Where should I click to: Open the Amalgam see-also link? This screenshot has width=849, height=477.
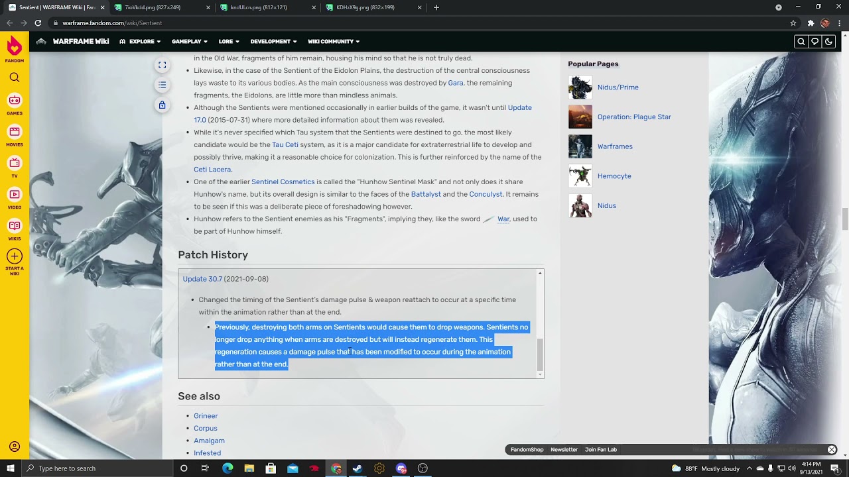[209, 441]
